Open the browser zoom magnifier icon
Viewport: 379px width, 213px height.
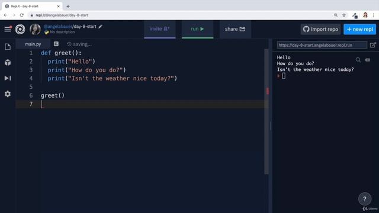(336, 15)
